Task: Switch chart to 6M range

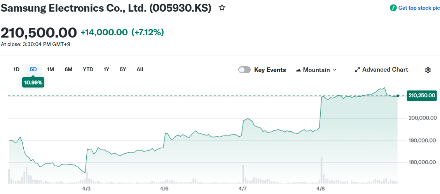Action: pos(68,69)
